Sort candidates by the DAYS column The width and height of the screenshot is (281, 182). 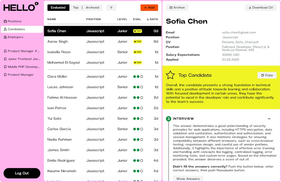click(x=152, y=19)
